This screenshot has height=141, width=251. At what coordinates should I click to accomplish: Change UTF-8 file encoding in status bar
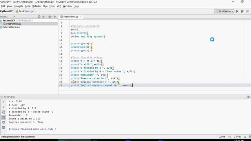(x=237, y=137)
